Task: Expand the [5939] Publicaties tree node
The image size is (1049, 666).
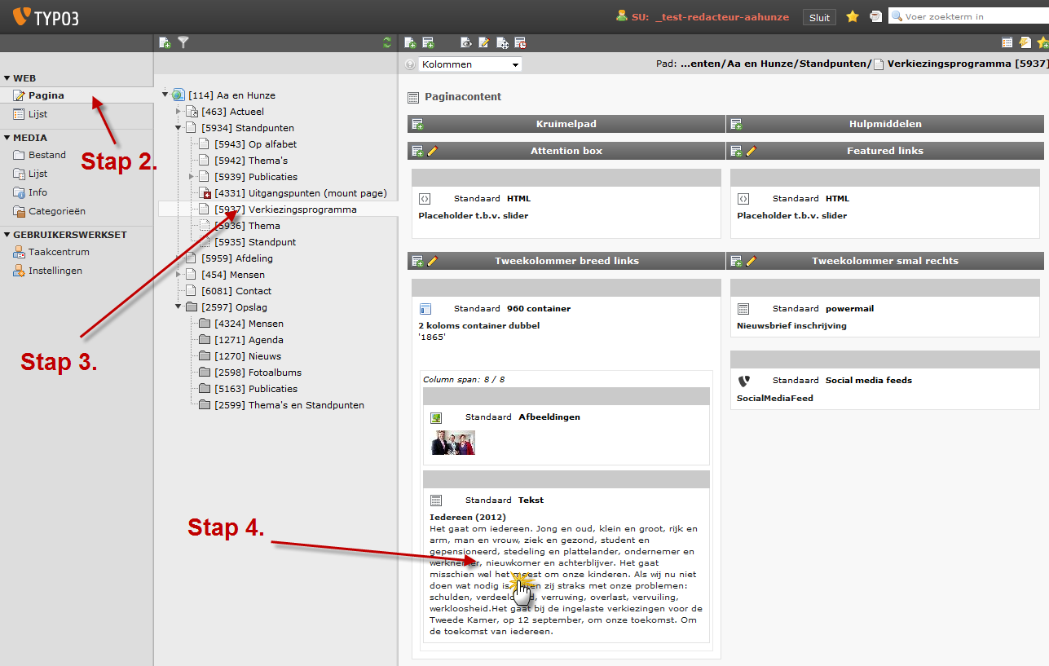Action: tap(191, 176)
